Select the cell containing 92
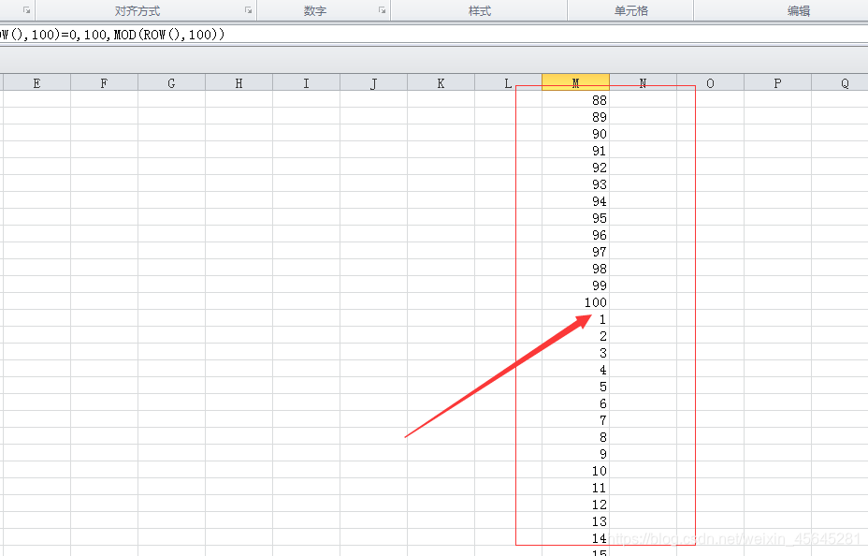Viewport: 868px width, 556px height. point(576,168)
